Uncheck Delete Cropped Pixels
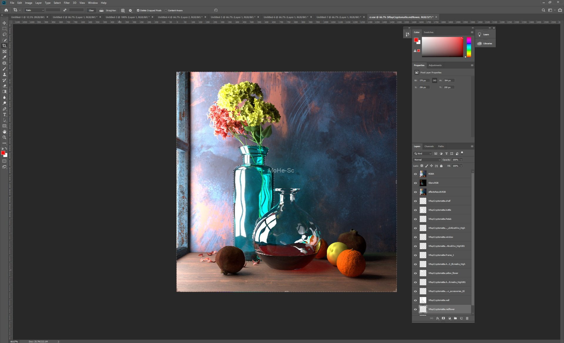This screenshot has height=343, width=564. tap(138, 10)
